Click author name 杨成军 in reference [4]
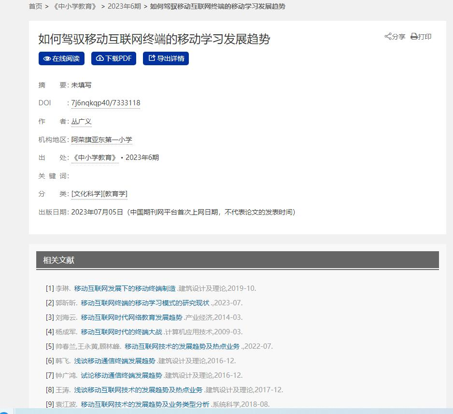The height and width of the screenshot is (414, 453). tap(66, 332)
